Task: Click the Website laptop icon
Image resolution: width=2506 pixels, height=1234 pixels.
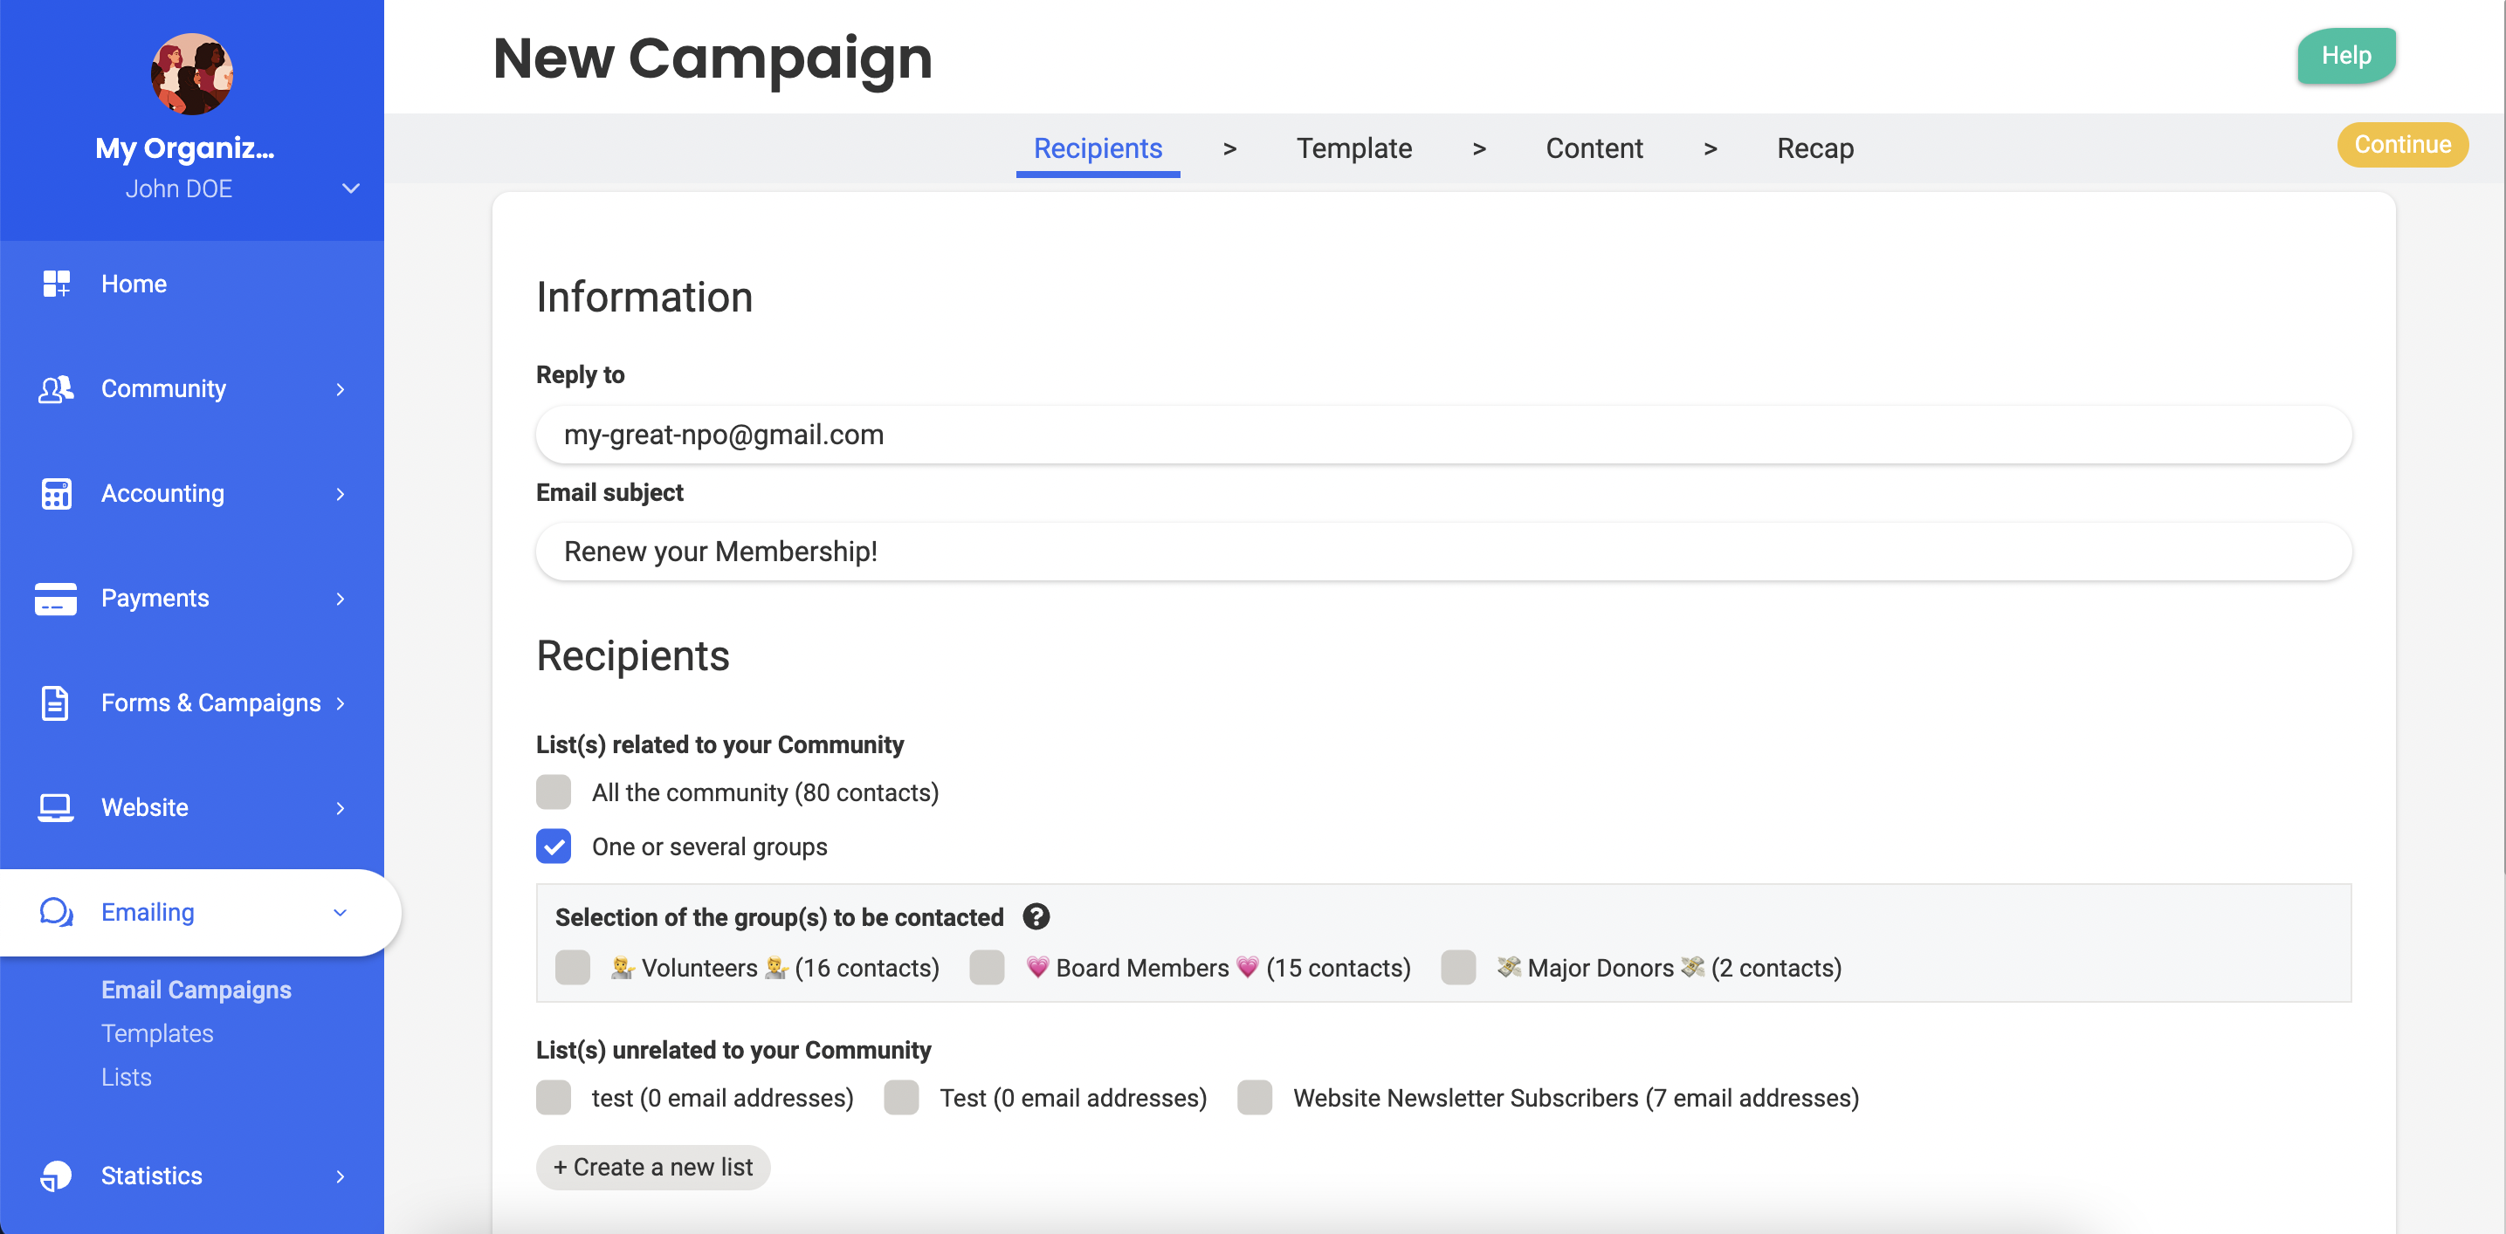Action: pos(56,808)
